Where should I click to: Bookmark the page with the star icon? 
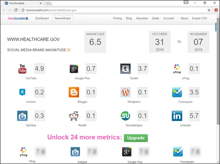pyautogui.click(x=209, y=10)
